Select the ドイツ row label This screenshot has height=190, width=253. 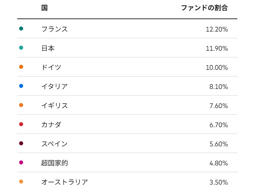click(51, 67)
